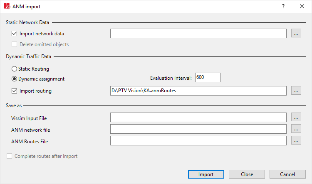Browse for ANM network file location

coord(296,129)
